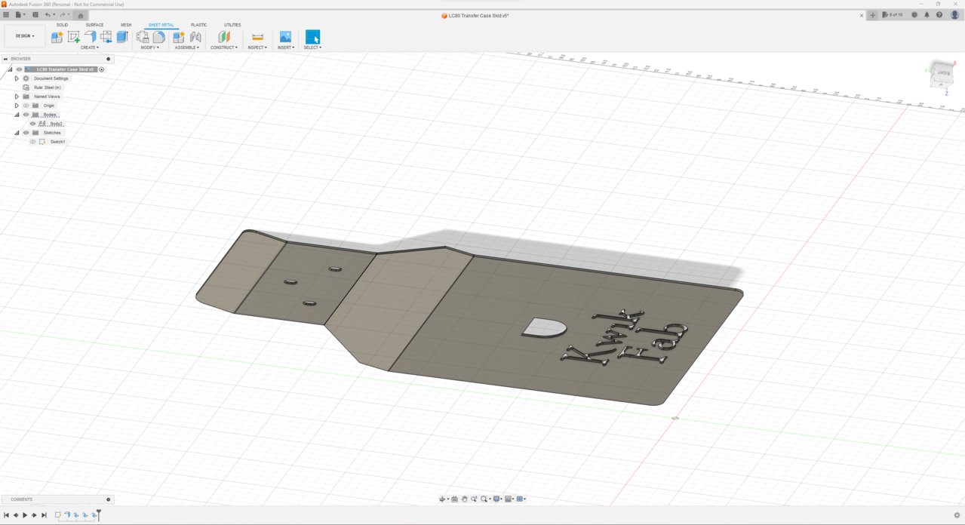Click New Component icon in Assemble group
The image size is (965, 525).
point(179,37)
